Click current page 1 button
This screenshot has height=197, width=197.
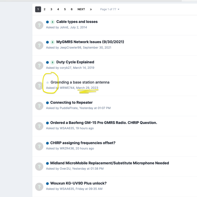38,9
